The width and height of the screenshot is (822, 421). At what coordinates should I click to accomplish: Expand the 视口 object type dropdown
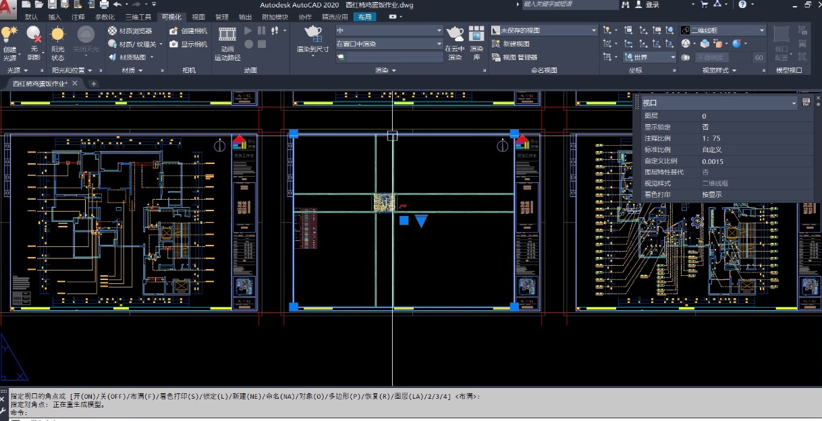coord(794,103)
